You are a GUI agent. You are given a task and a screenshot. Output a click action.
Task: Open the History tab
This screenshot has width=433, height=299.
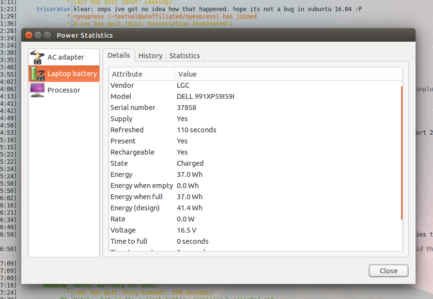point(150,56)
